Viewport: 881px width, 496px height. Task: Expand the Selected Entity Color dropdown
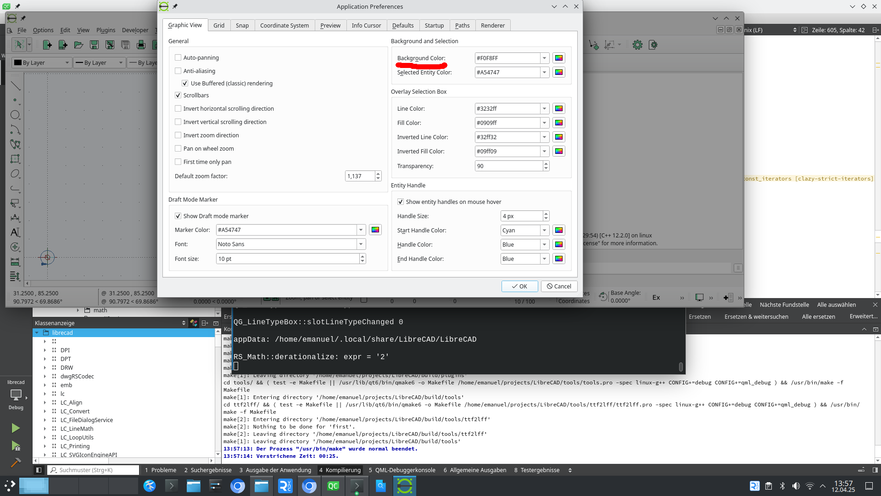coord(544,73)
